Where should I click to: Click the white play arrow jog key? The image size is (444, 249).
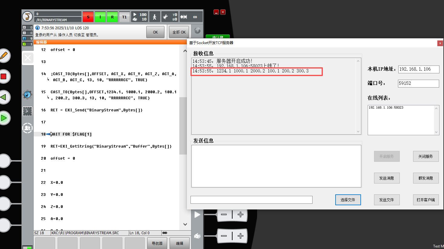(197, 215)
